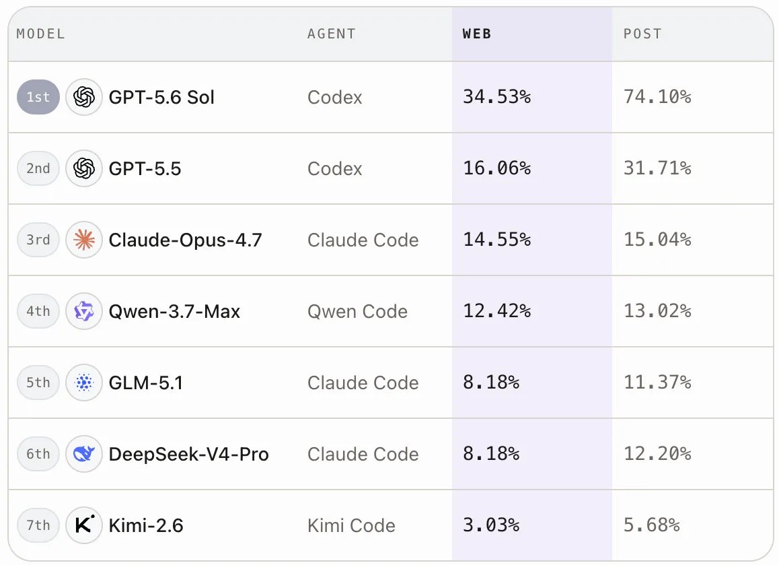Click the 7th rank badge
Viewport: 779px width, 565px height.
(38, 525)
